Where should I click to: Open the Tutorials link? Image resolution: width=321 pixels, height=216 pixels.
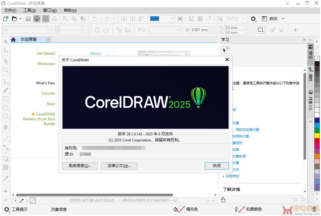tap(48, 93)
